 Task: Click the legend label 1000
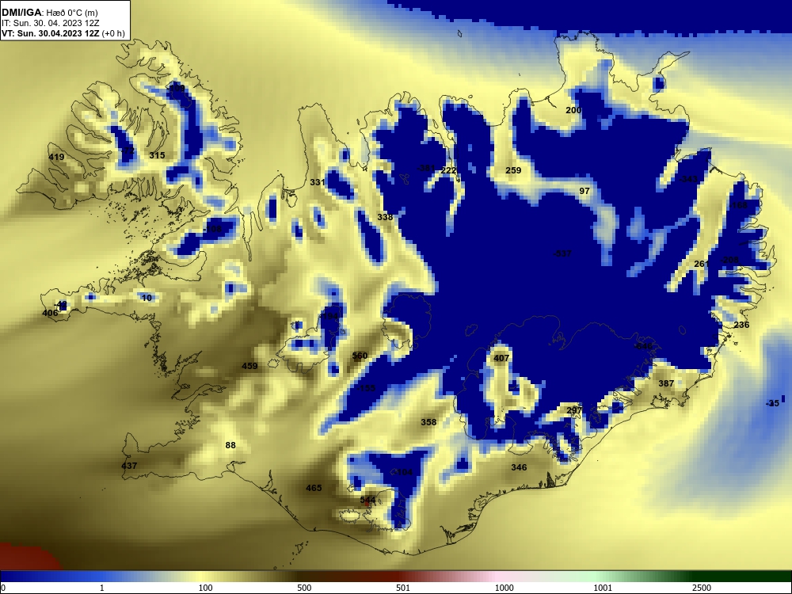(x=504, y=588)
